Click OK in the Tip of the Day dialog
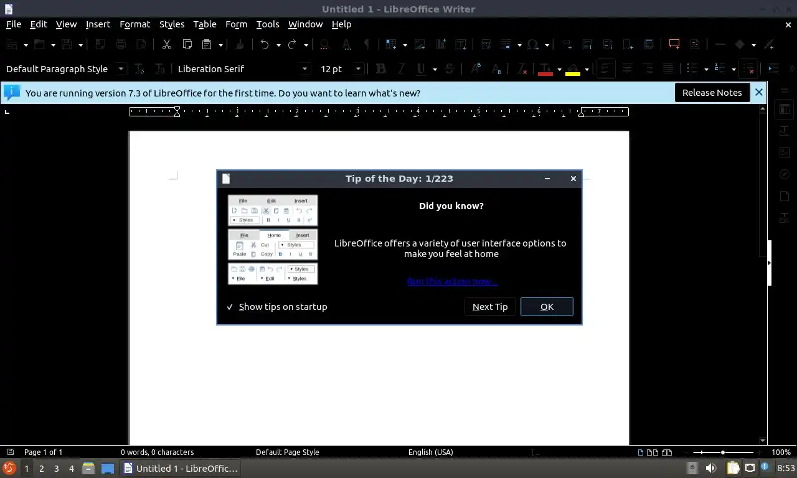Viewport: 797px width, 478px height. pos(547,307)
